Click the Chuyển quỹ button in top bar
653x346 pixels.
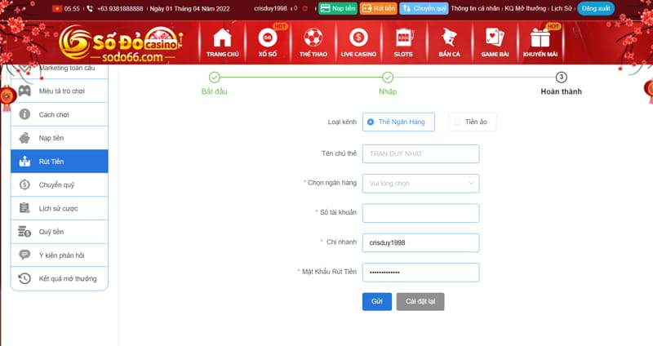pyautogui.click(x=424, y=8)
